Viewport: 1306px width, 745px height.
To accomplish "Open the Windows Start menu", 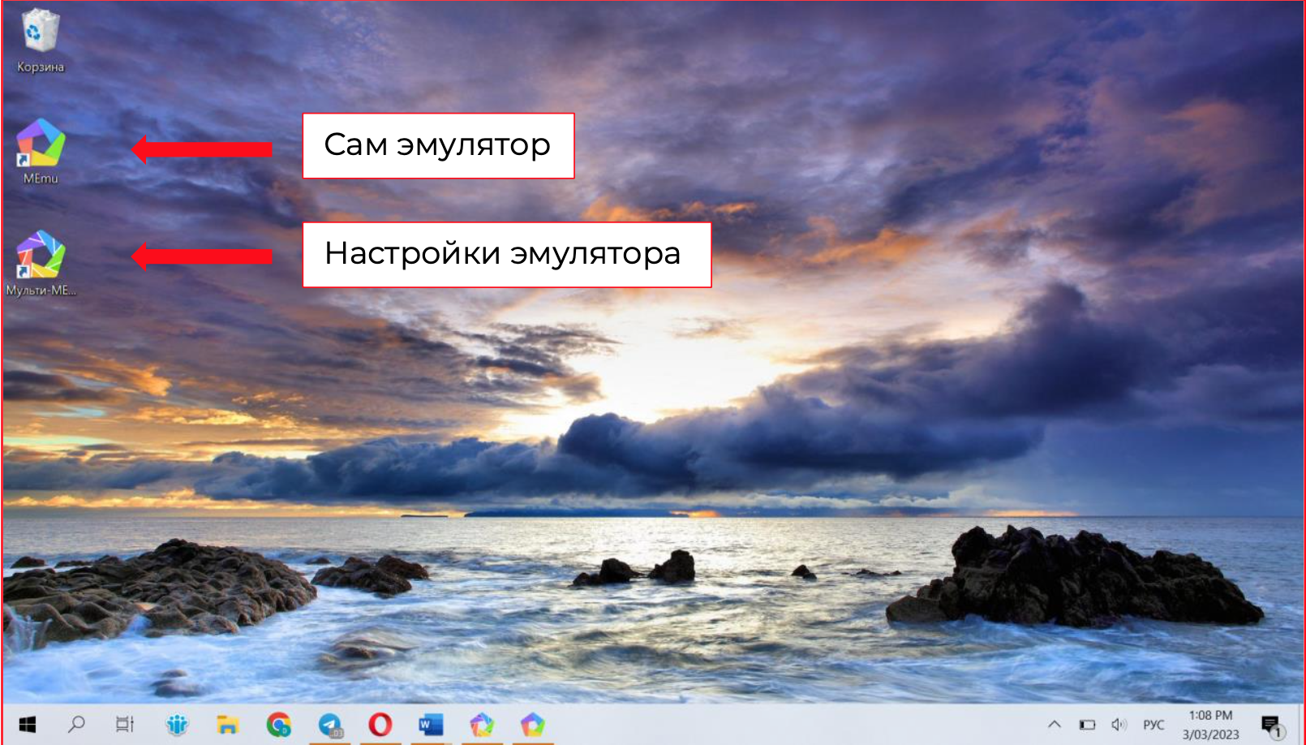I will [28, 725].
